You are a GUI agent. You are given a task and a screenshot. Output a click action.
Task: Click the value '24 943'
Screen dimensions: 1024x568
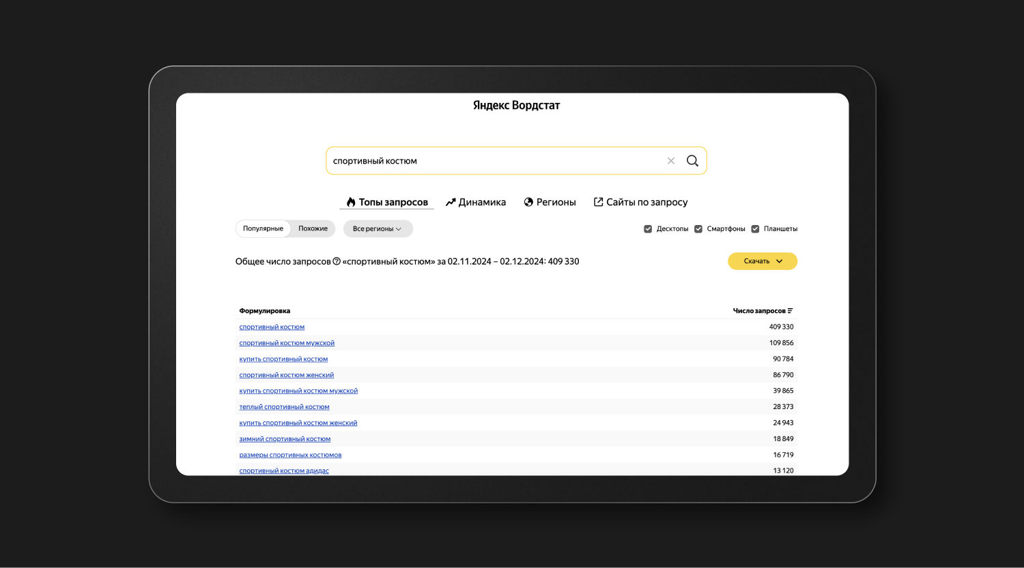click(x=783, y=423)
